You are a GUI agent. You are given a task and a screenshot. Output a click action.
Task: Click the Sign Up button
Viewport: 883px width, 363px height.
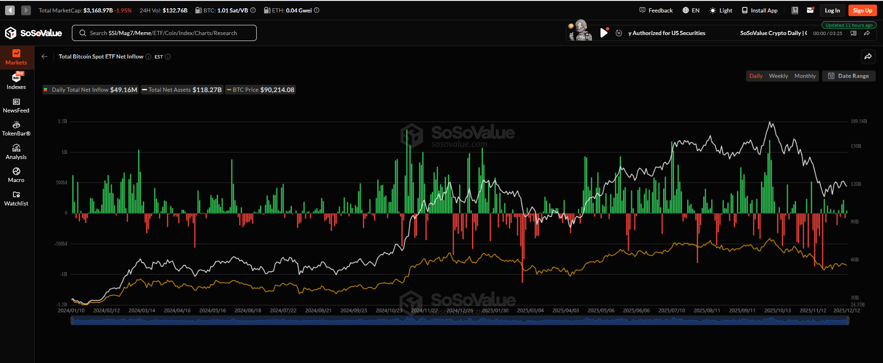[x=862, y=10]
